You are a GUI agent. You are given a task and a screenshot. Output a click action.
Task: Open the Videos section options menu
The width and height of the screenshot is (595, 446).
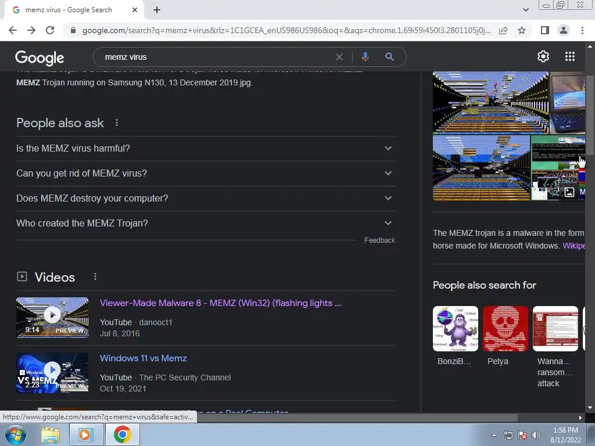pyautogui.click(x=95, y=277)
